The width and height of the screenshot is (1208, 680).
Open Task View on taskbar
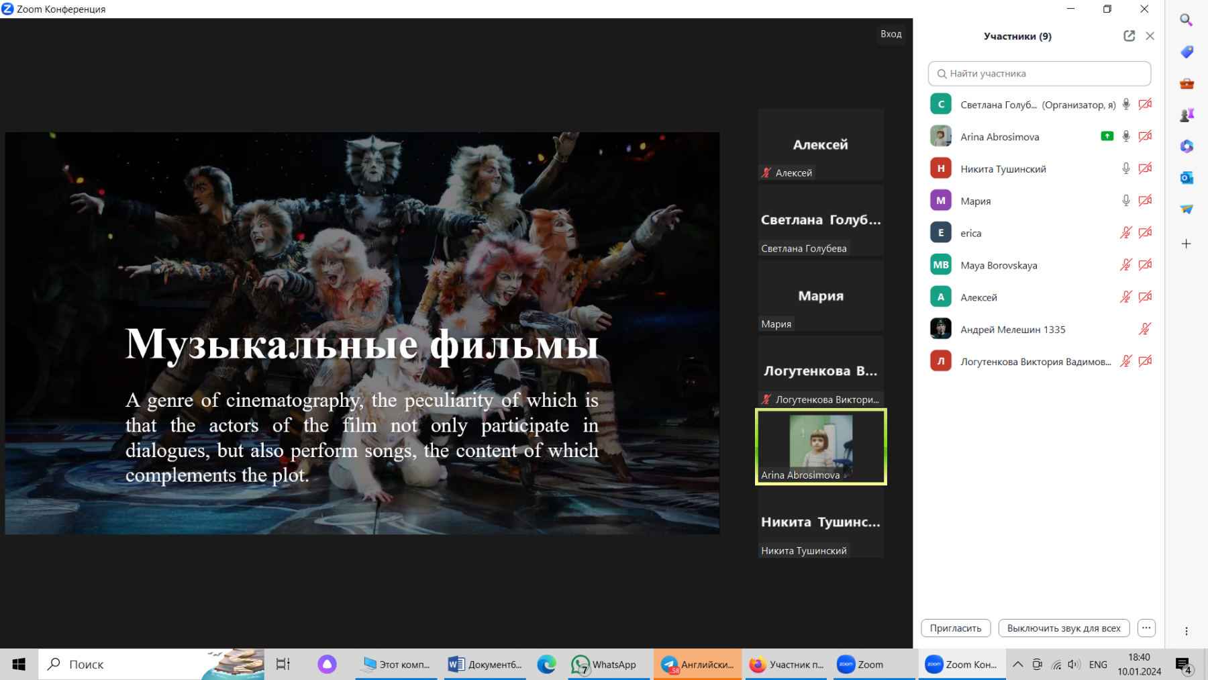283,665
